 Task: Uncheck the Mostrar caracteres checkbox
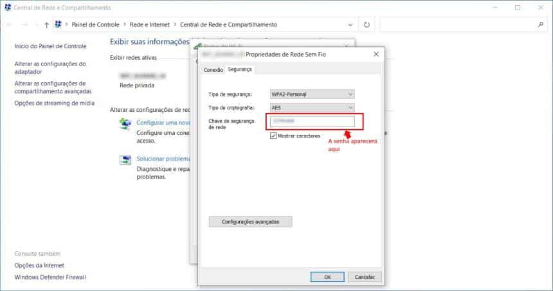point(273,136)
